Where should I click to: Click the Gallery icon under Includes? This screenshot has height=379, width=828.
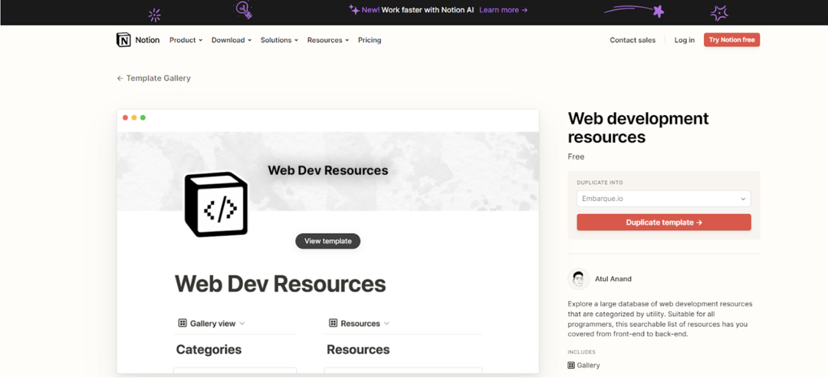571,365
